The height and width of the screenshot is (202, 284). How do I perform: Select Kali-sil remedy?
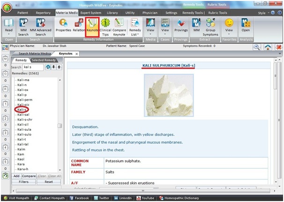click(23, 125)
